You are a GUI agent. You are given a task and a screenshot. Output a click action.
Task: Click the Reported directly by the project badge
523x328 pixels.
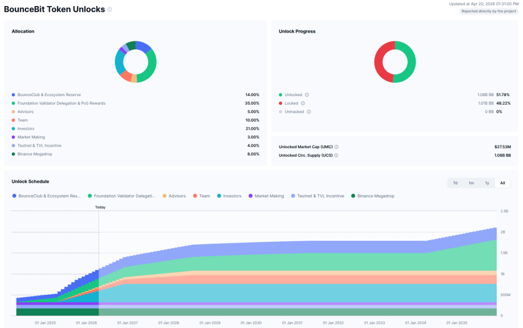pos(489,11)
